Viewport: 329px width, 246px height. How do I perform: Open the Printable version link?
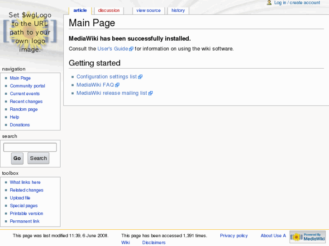click(x=26, y=214)
